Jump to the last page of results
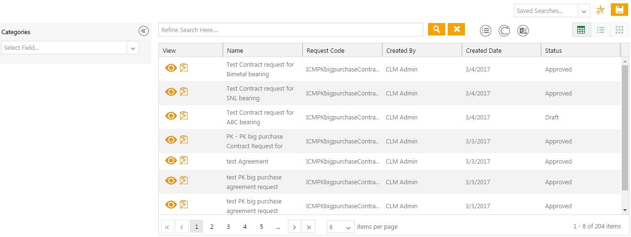631x237 pixels. 309,227
